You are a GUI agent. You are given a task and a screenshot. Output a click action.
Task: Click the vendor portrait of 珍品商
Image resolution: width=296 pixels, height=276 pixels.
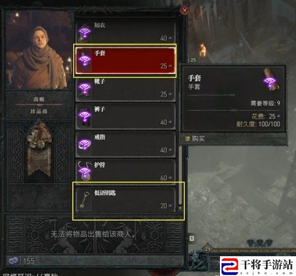pos(39,50)
